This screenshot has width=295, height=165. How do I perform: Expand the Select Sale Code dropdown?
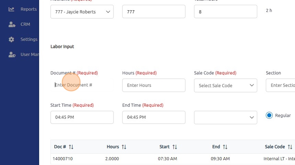point(225,85)
